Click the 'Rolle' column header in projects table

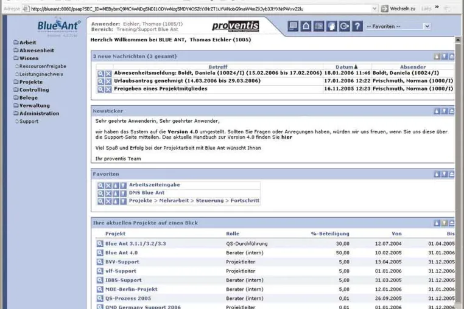(x=233, y=234)
